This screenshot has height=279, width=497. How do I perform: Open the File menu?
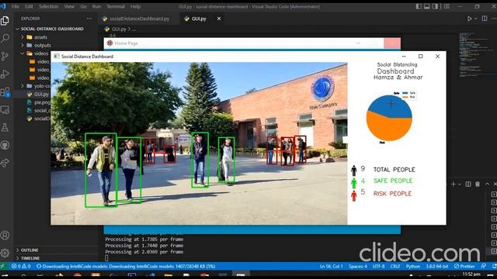tap(16, 6)
